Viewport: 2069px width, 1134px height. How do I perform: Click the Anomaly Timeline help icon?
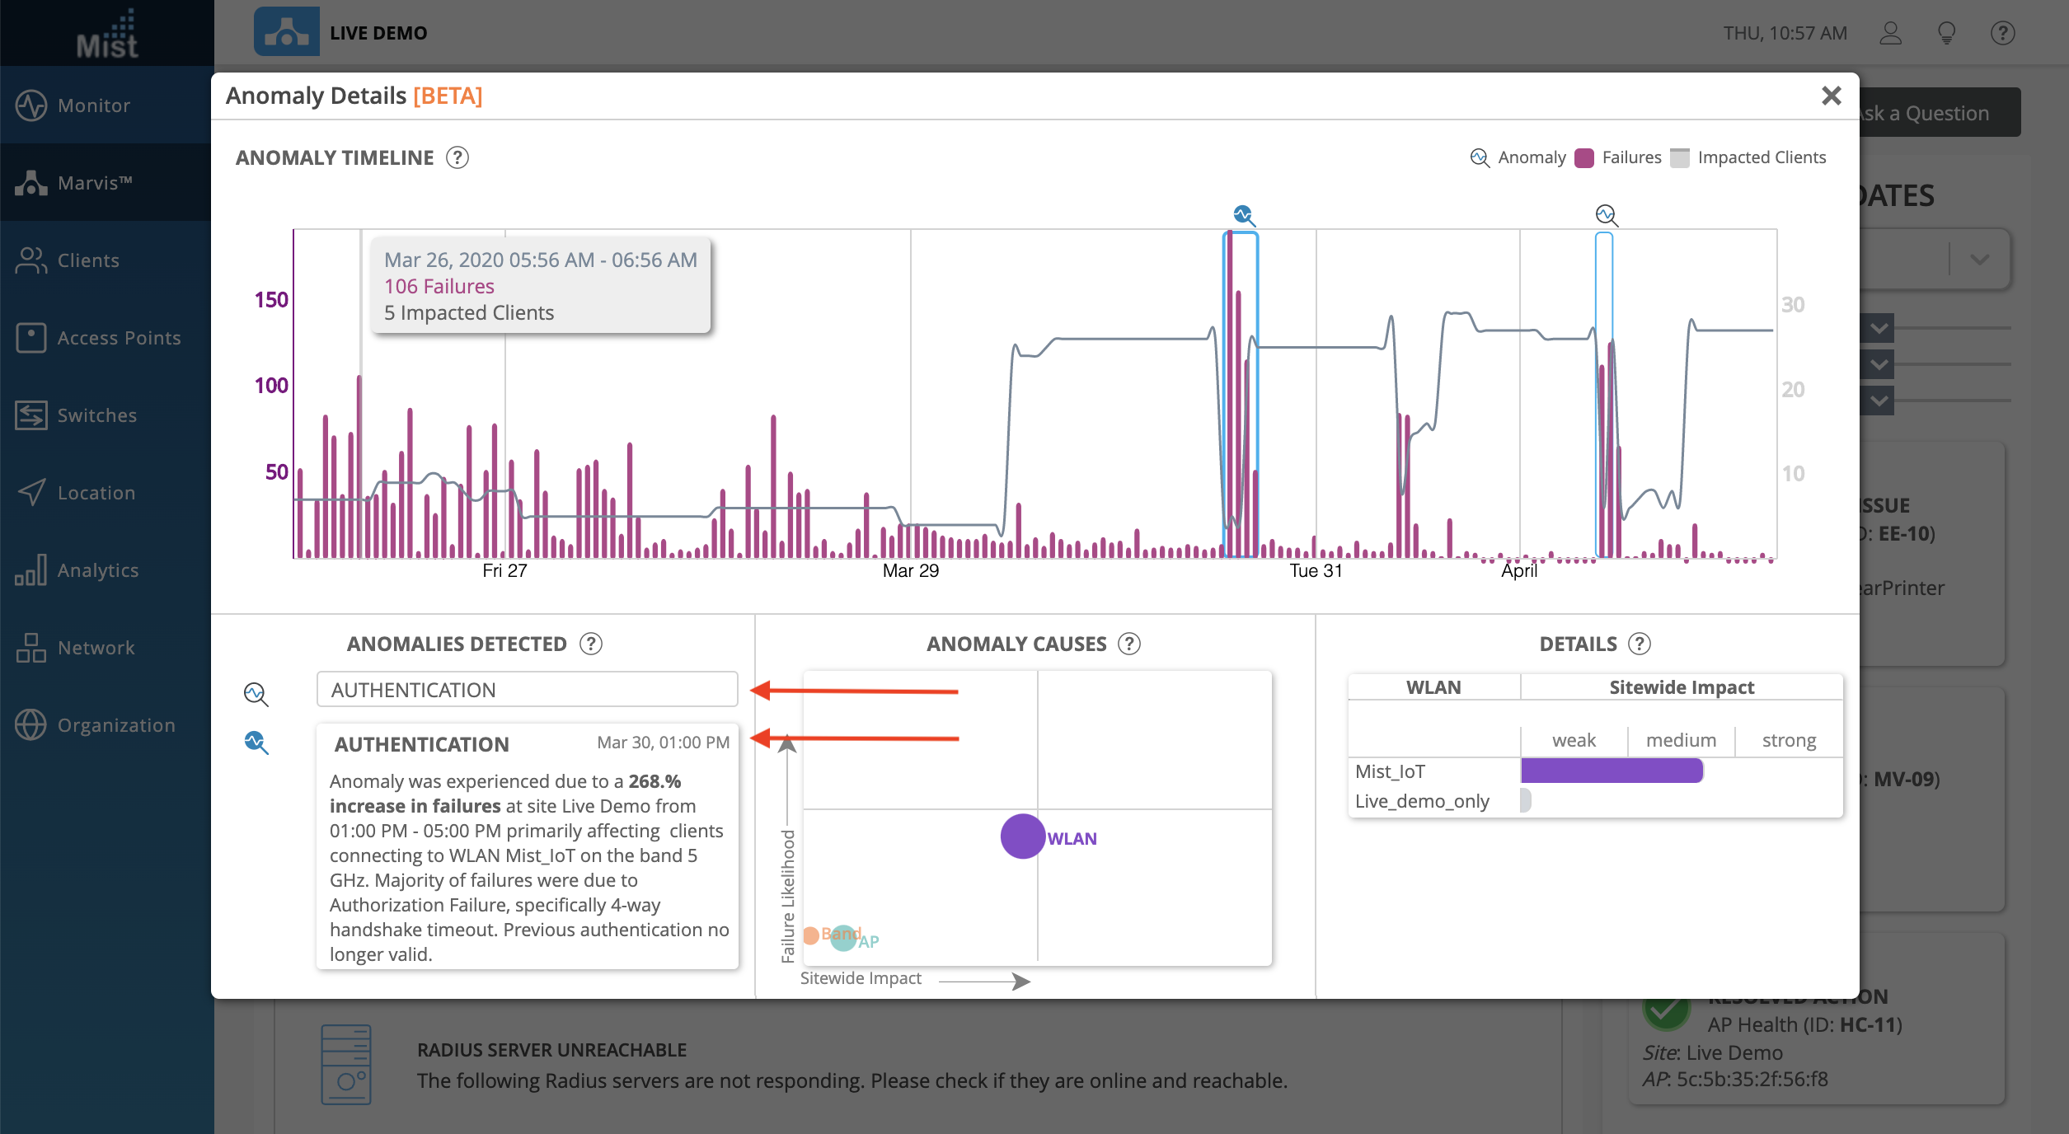457,157
